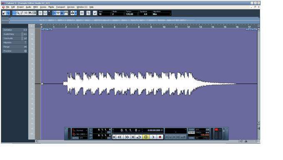Open the Devices menu

pos(71,7)
